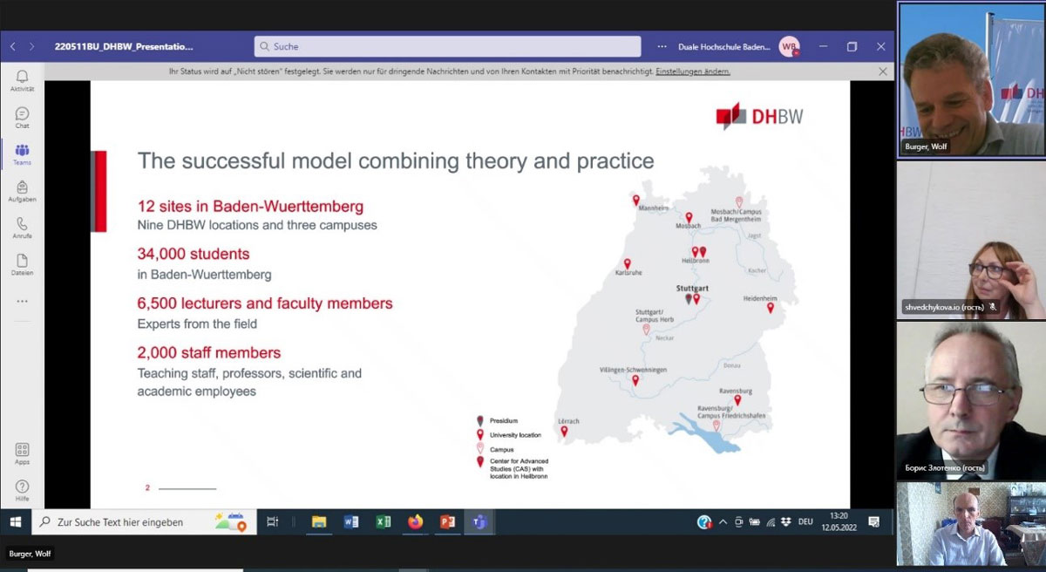Open the Aktivität feed in Teams sidebar

click(x=22, y=80)
